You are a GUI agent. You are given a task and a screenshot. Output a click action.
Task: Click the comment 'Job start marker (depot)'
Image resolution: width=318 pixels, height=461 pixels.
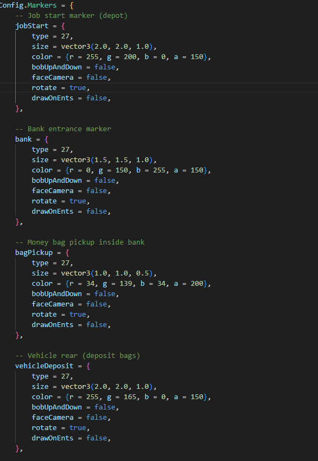click(x=72, y=16)
